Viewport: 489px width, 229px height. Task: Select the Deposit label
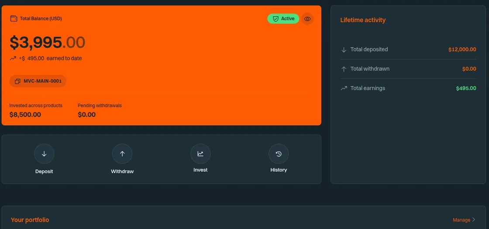coord(44,172)
